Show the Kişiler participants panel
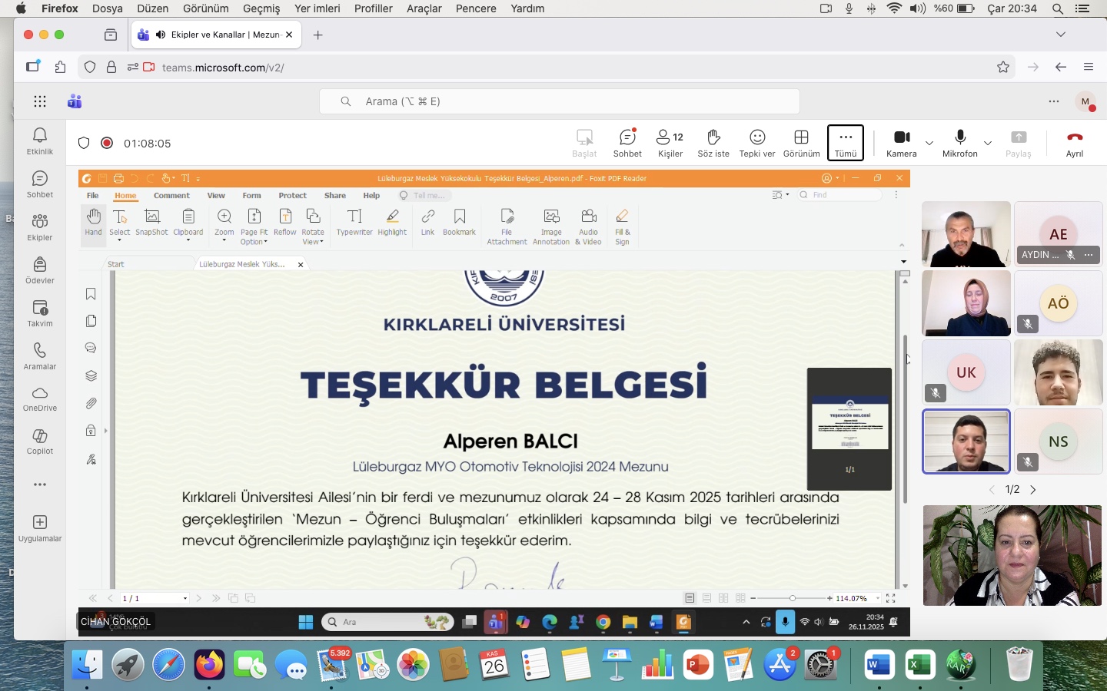Viewport: 1107px width, 691px height. [x=670, y=142]
